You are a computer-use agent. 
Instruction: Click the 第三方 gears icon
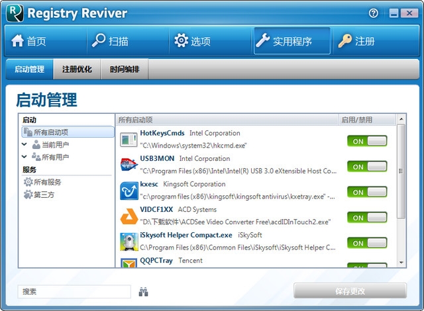28,195
